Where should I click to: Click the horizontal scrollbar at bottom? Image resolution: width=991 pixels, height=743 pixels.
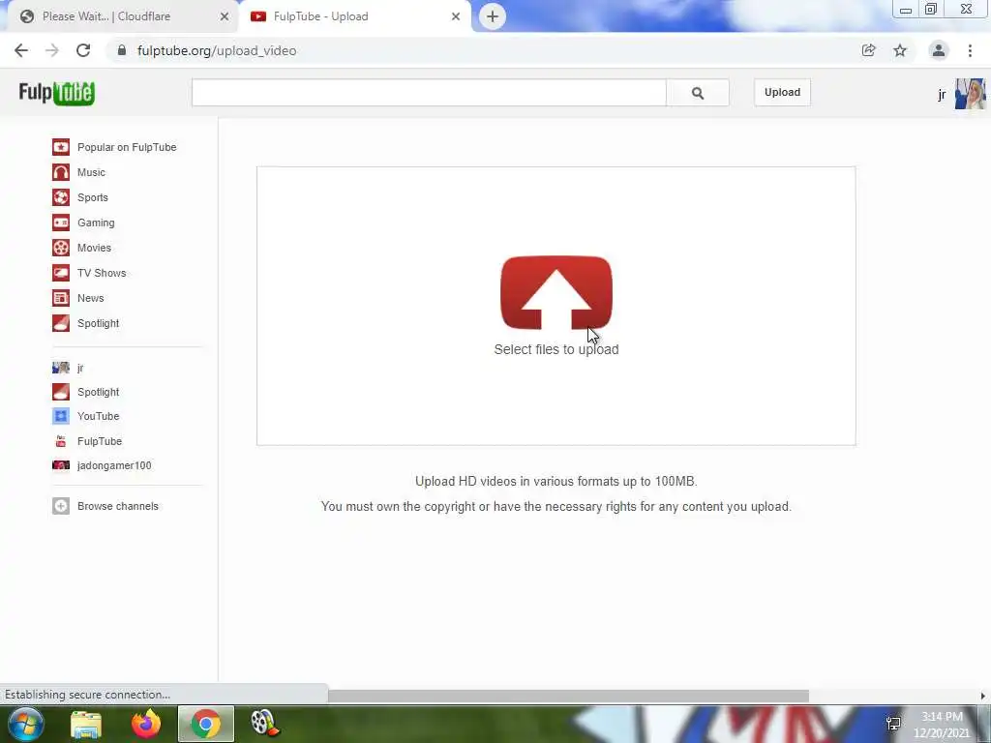point(567,696)
